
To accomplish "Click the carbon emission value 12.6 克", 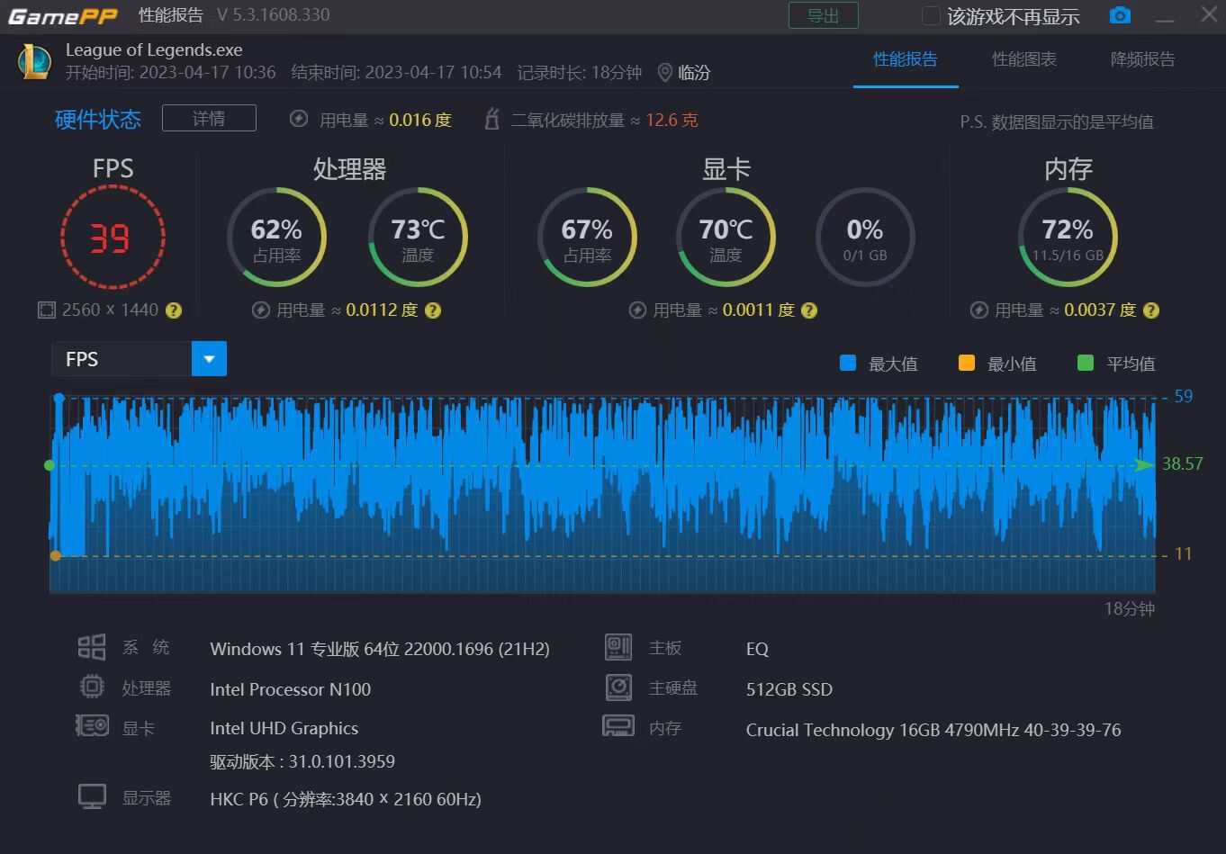I will click(672, 120).
